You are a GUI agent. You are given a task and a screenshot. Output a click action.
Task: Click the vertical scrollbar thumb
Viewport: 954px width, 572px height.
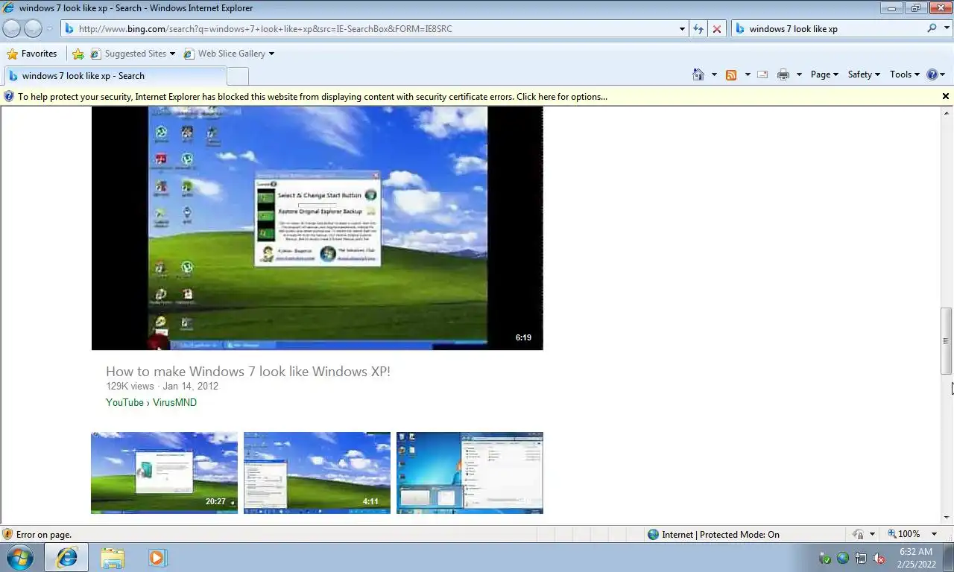click(x=947, y=340)
